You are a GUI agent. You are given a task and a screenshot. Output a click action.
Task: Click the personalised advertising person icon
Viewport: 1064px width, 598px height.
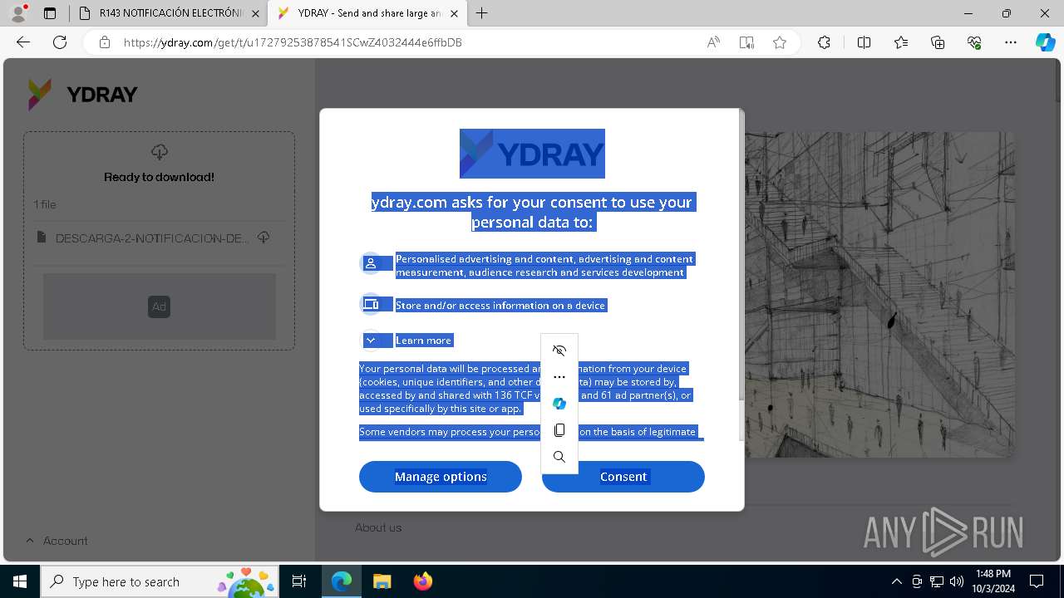click(x=371, y=263)
